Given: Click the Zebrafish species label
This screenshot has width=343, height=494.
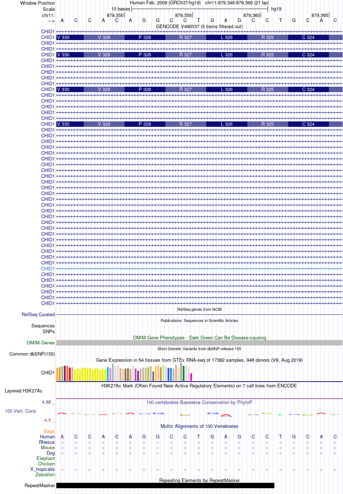Looking at the screenshot, I should [45, 475].
